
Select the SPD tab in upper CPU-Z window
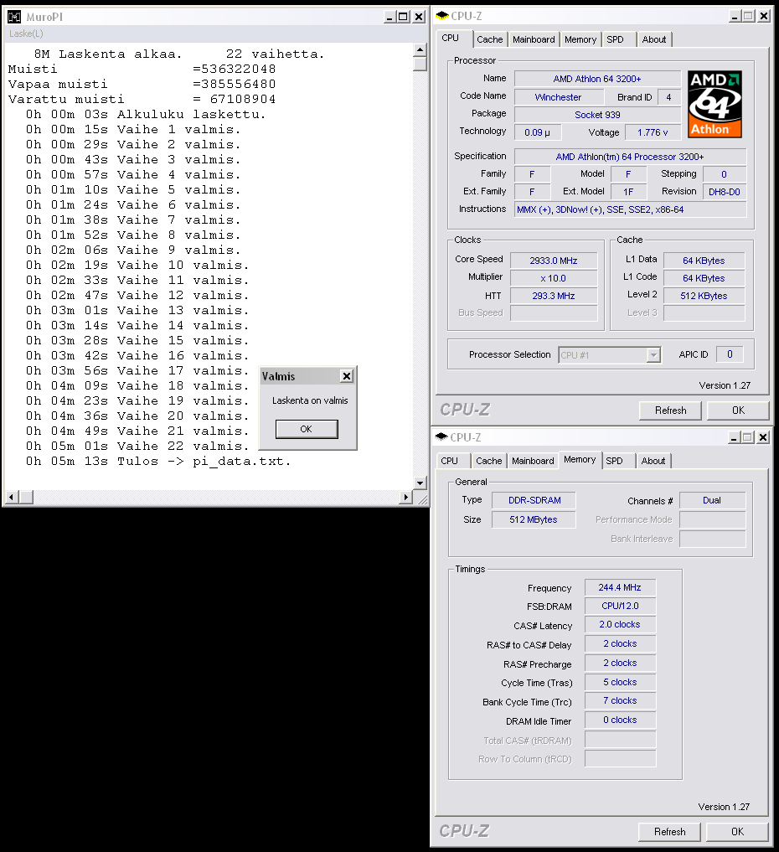pos(616,39)
